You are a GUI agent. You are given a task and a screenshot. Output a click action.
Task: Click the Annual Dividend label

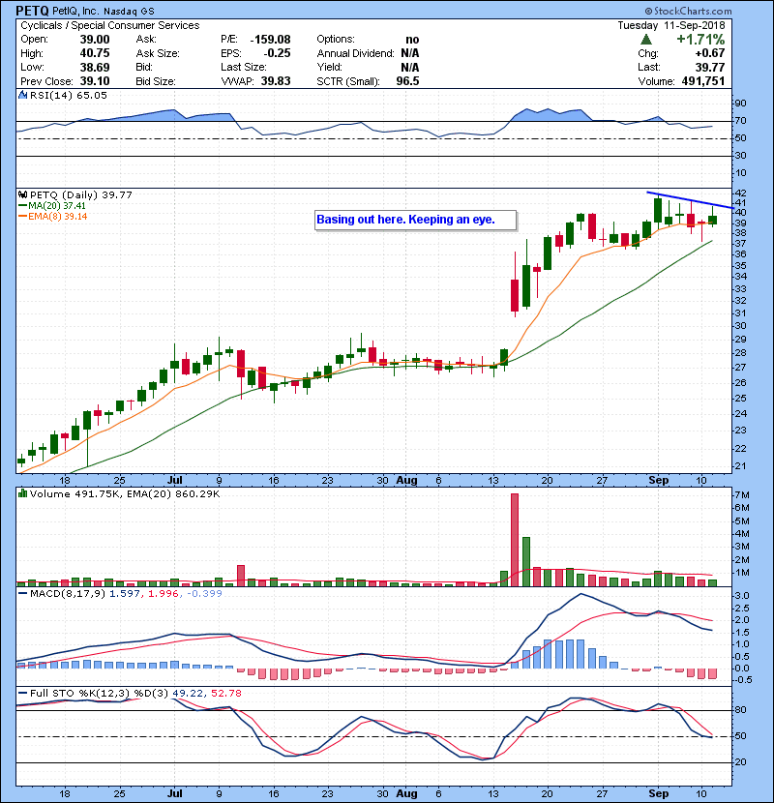tap(355, 53)
